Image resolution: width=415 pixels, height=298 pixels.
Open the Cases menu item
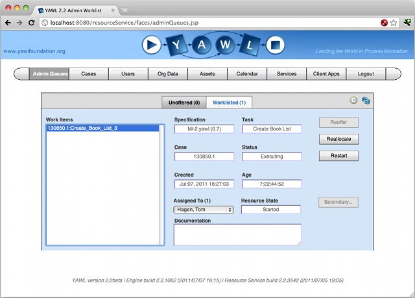click(x=89, y=74)
